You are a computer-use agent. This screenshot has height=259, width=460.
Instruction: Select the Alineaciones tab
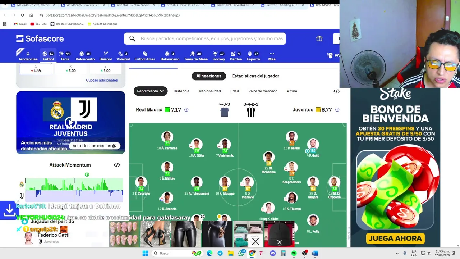(x=209, y=76)
